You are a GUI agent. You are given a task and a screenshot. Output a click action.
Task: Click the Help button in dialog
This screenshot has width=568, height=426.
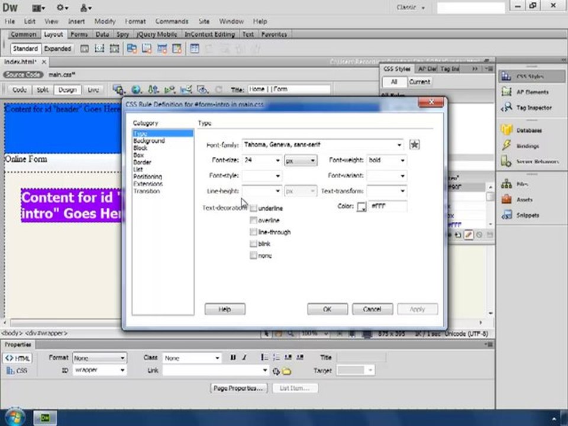coord(225,309)
